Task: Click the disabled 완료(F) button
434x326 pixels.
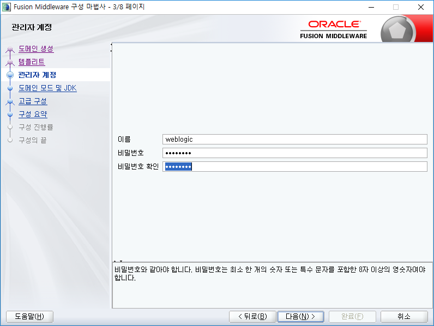Action: point(352,317)
